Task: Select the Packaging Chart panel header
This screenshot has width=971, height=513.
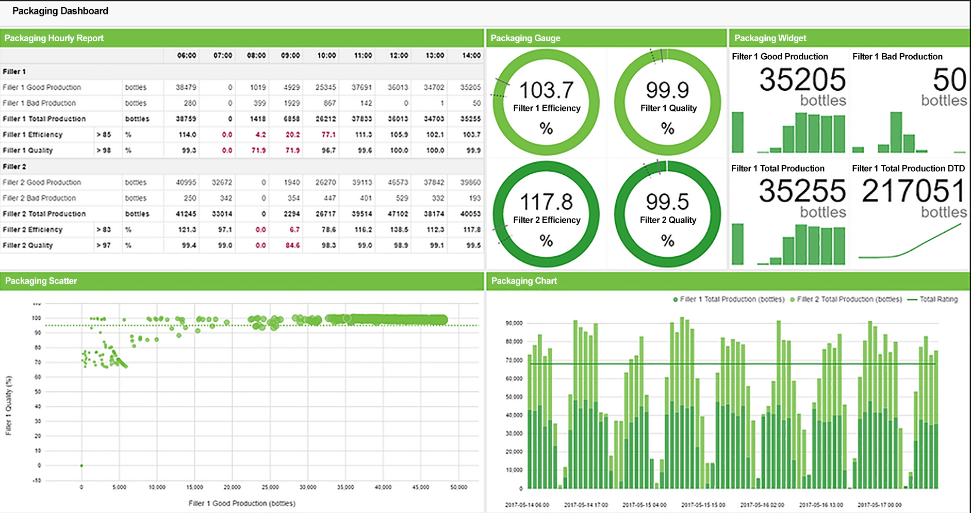Action: (524, 281)
